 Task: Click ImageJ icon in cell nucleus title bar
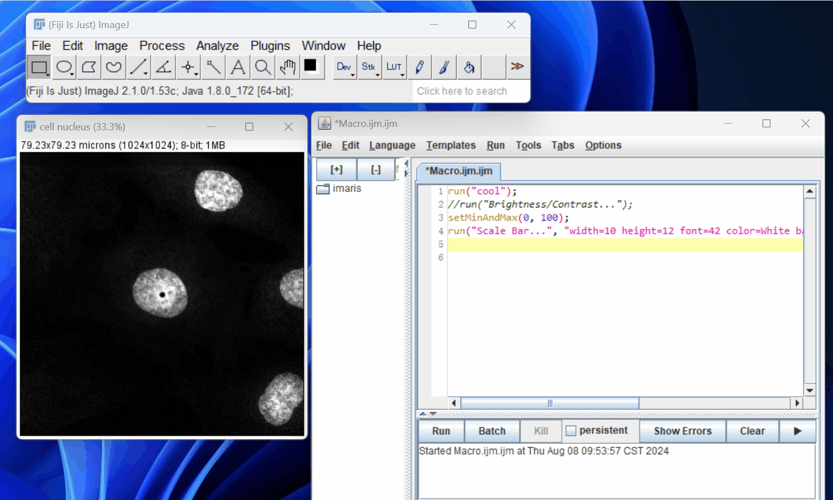coord(30,127)
